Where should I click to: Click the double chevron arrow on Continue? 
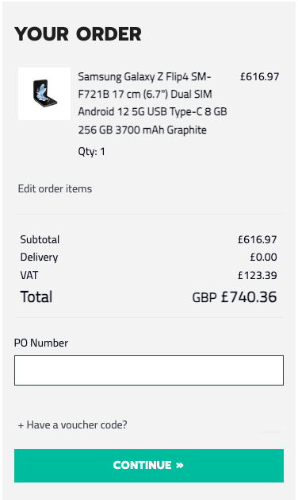click(x=180, y=466)
